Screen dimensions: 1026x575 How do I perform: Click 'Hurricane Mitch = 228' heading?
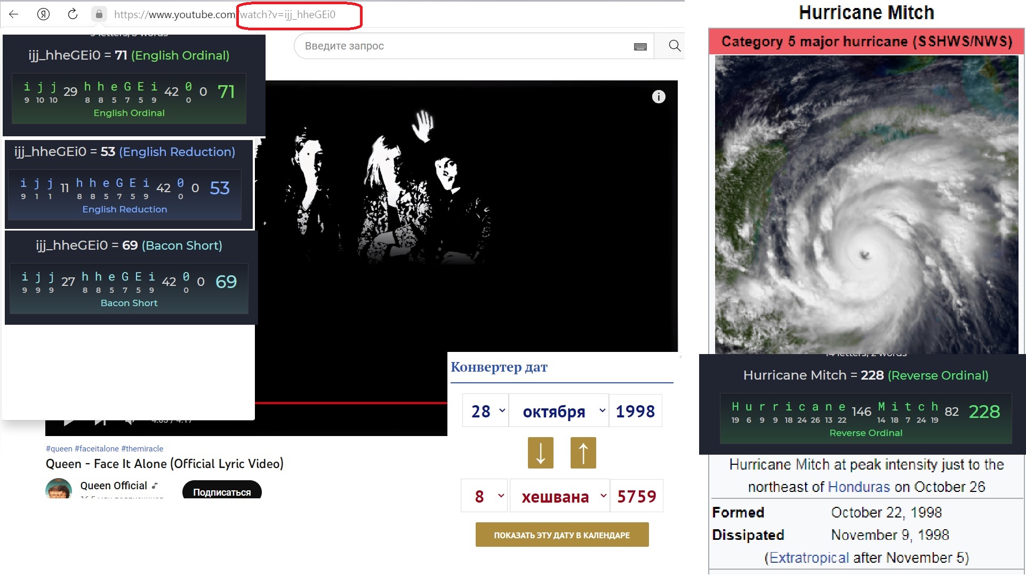click(866, 375)
